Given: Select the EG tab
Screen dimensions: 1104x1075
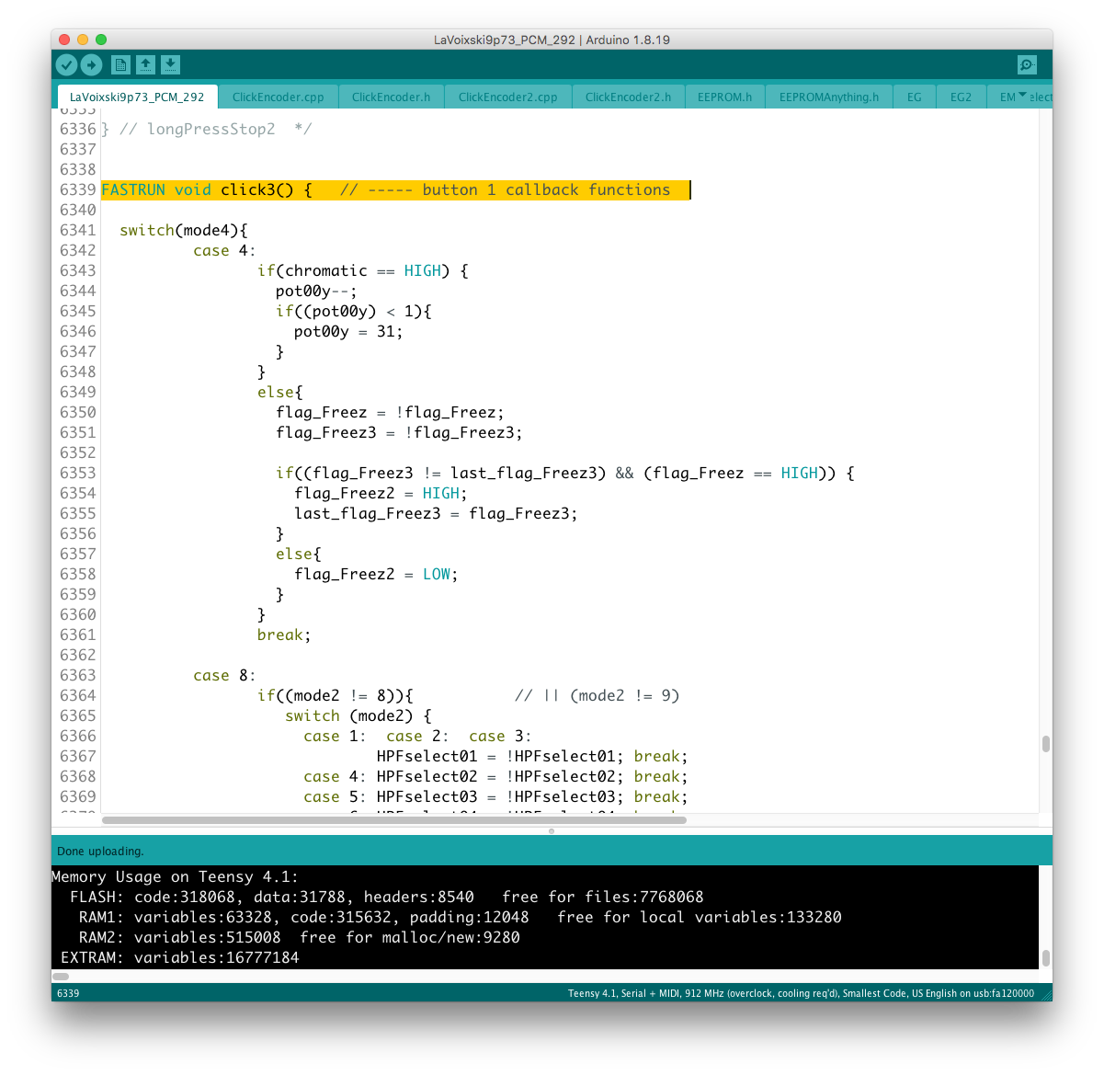Looking at the screenshot, I should pos(914,97).
